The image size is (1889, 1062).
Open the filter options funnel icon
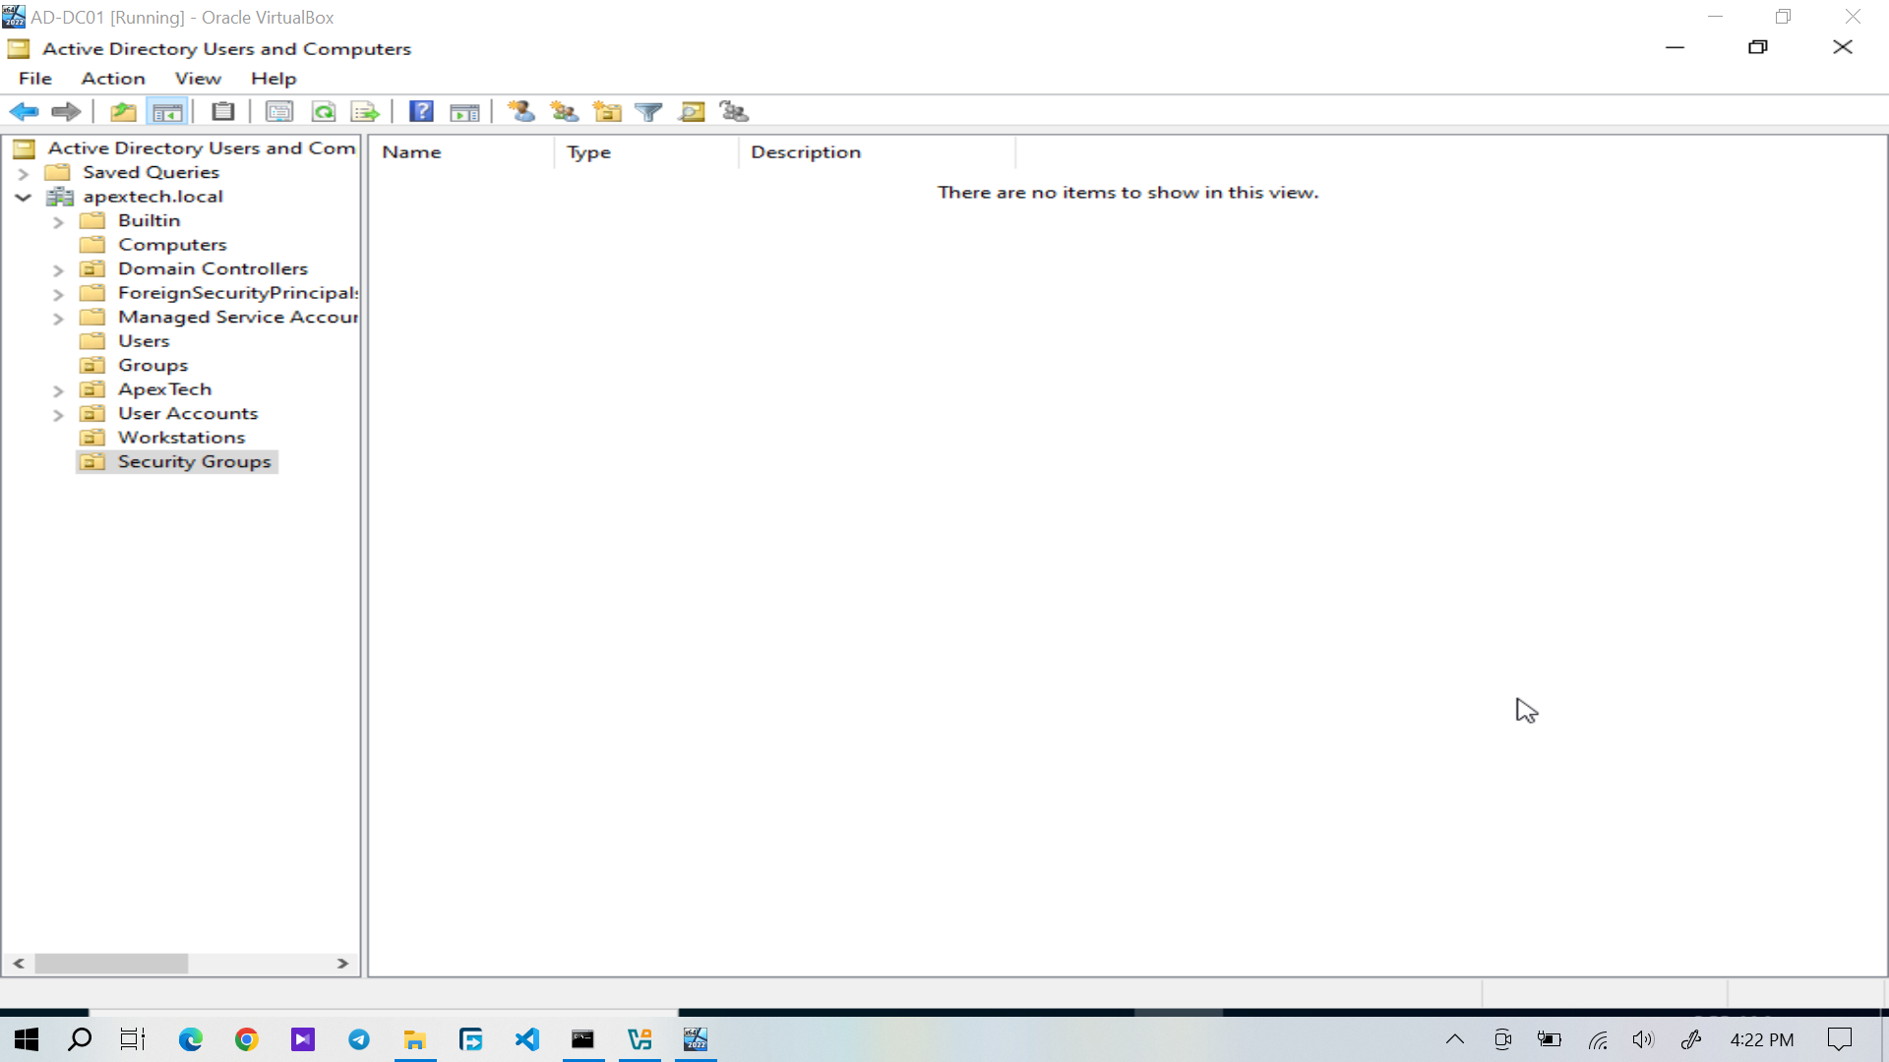coord(648,112)
